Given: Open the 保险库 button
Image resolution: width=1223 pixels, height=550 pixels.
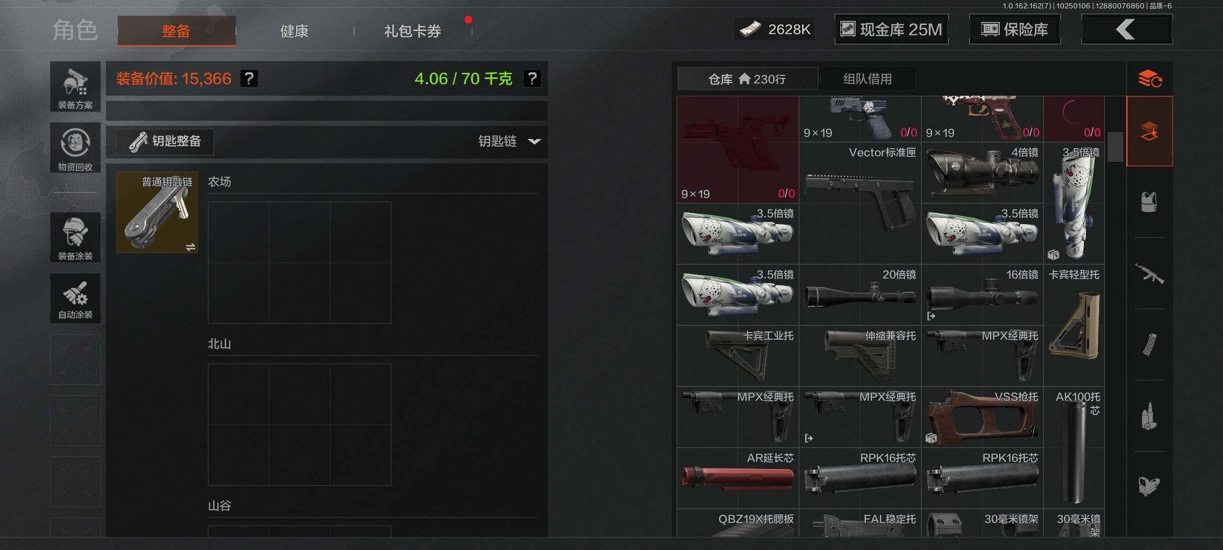Looking at the screenshot, I should pyautogui.click(x=1015, y=29).
